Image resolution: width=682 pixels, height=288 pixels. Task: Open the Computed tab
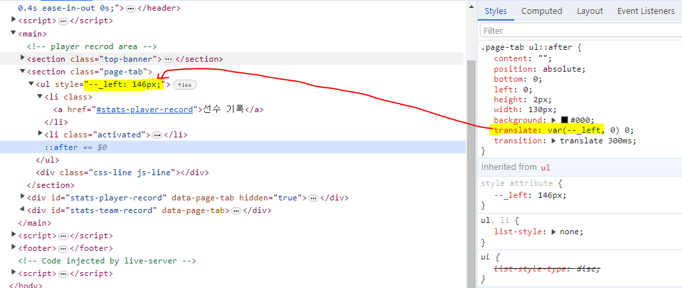[542, 11]
